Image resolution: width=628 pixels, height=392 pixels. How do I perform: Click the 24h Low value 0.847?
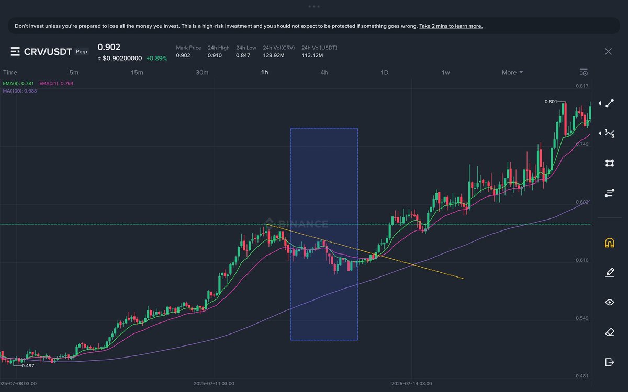point(242,55)
